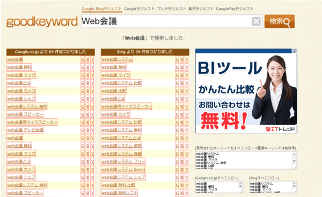Open Bing-column keyword link web会議システム liveon
The width and height of the screenshot is (322, 197).
point(123,169)
